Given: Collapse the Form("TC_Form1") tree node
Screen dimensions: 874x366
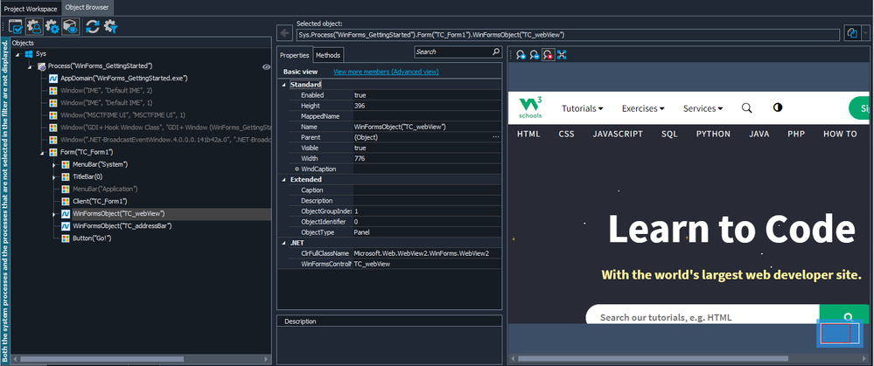Looking at the screenshot, I should coord(42,152).
